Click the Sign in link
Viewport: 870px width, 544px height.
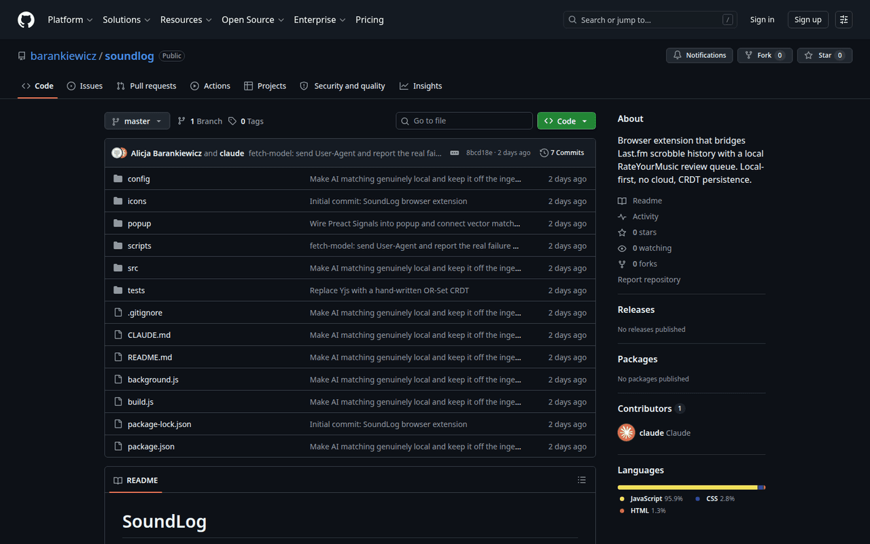click(762, 20)
